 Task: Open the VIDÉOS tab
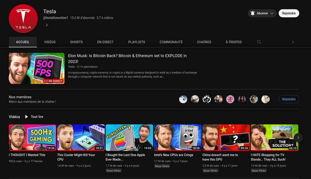point(50,42)
